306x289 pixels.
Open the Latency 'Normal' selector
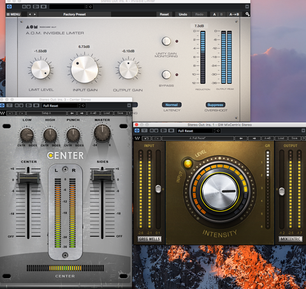171,105
